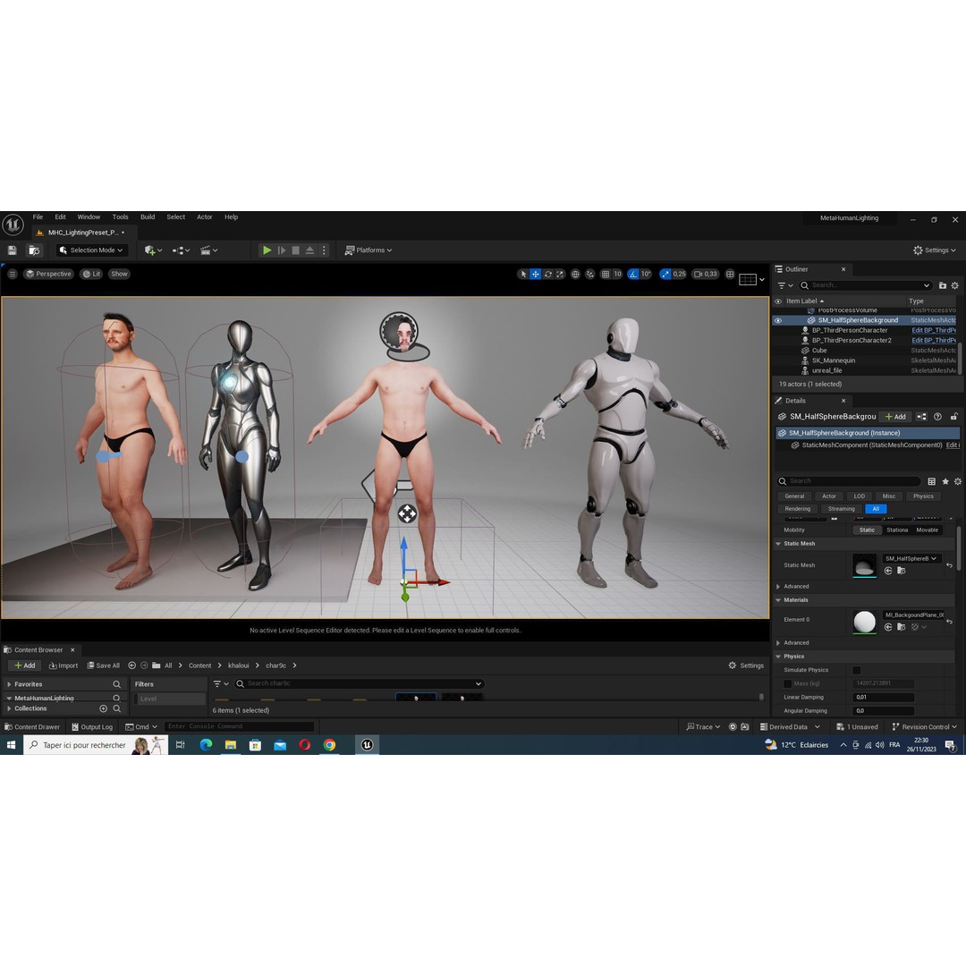The width and height of the screenshot is (966, 966).
Task: Activate the Translate move tool
Action: tap(536, 275)
